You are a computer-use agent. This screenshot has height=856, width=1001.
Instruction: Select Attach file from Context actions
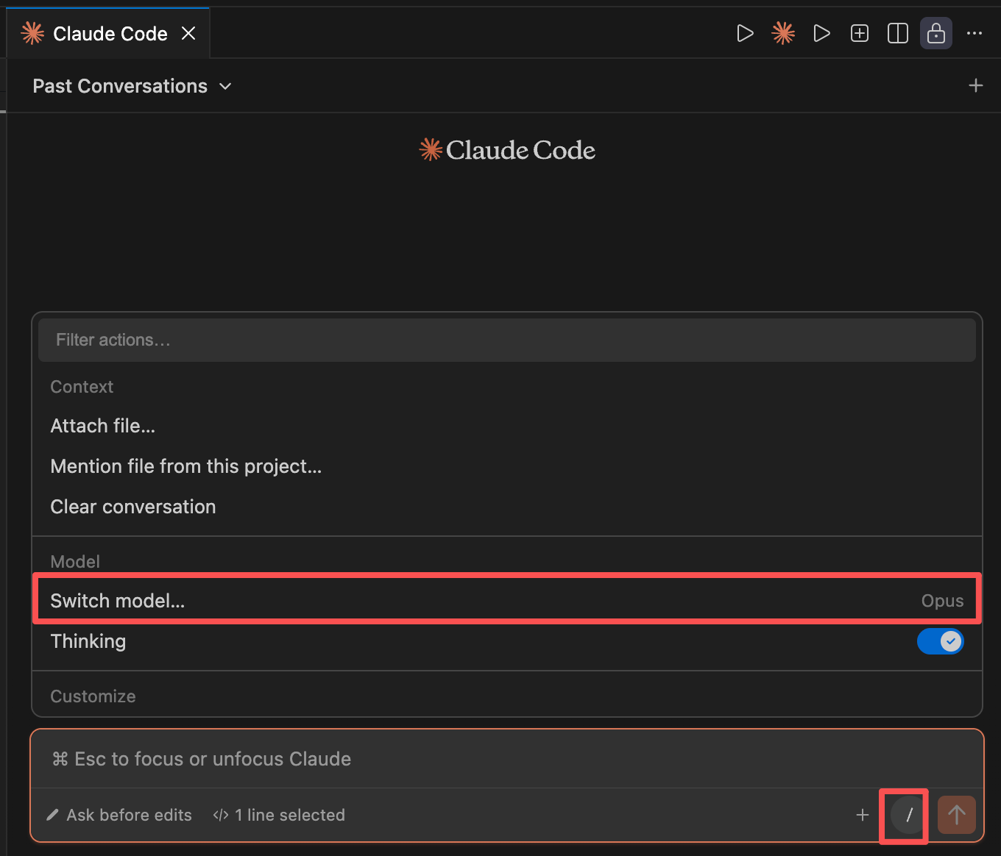102,426
